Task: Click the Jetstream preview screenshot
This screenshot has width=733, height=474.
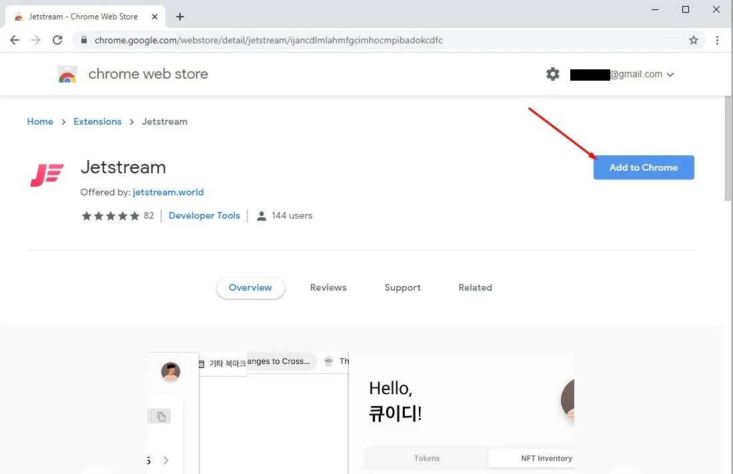Action: coord(360,413)
